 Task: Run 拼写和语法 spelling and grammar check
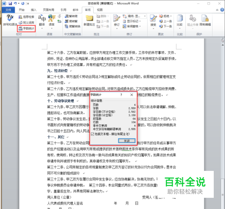click(x=10, y=20)
